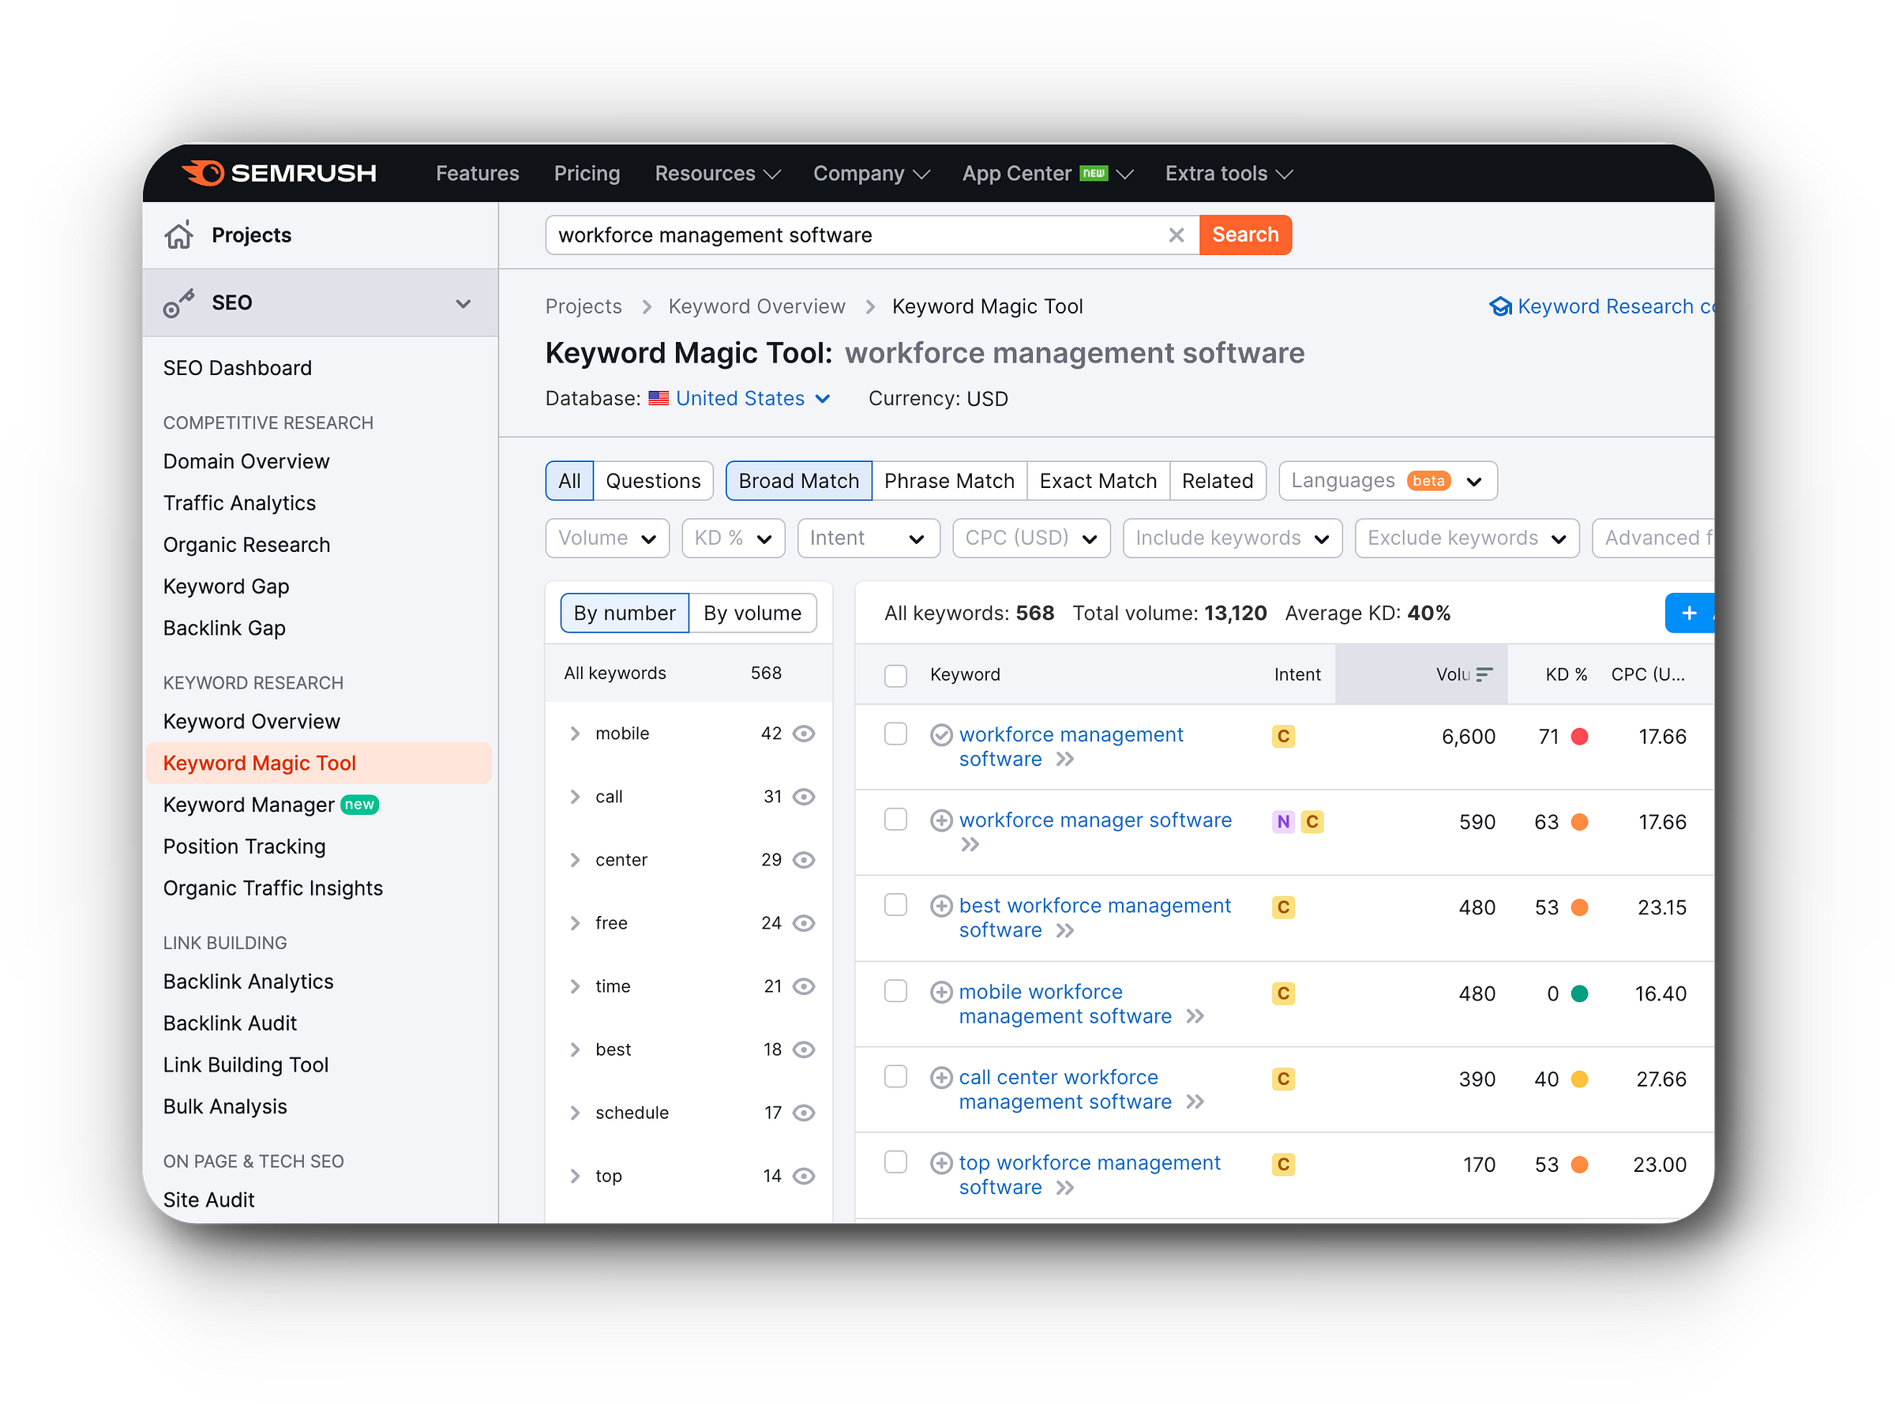Click green KD dot for mobile workforce keyword

pos(1580,994)
